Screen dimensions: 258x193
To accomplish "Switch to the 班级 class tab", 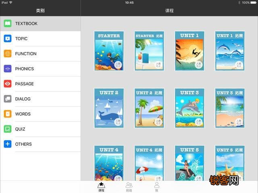I will coord(129,187).
